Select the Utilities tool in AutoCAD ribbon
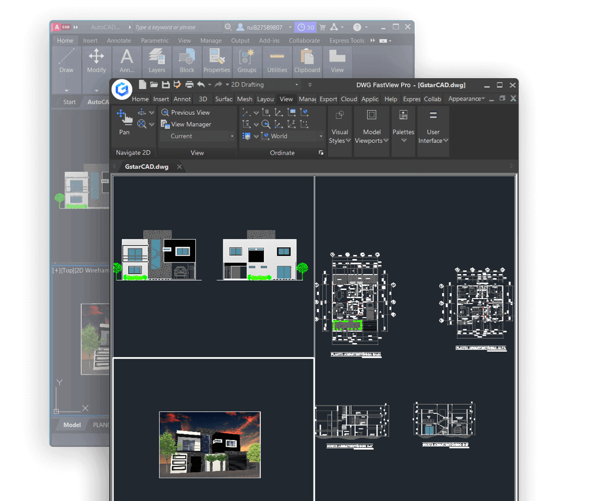 [x=277, y=61]
